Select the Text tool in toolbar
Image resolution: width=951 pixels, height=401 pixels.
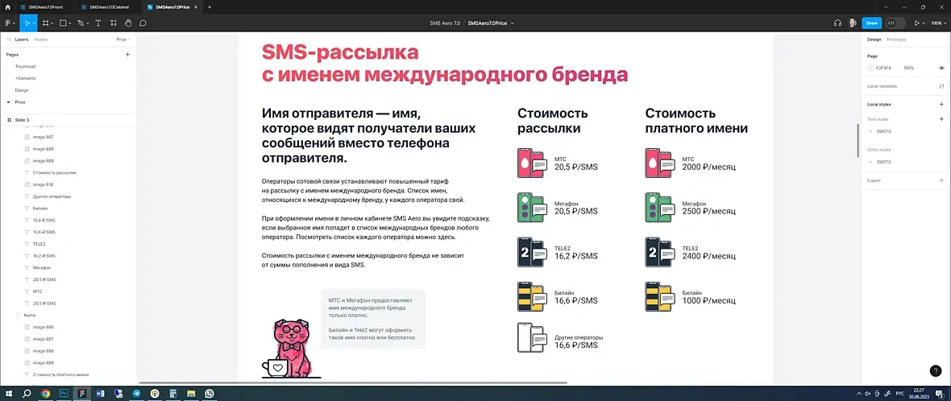point(98,23)
